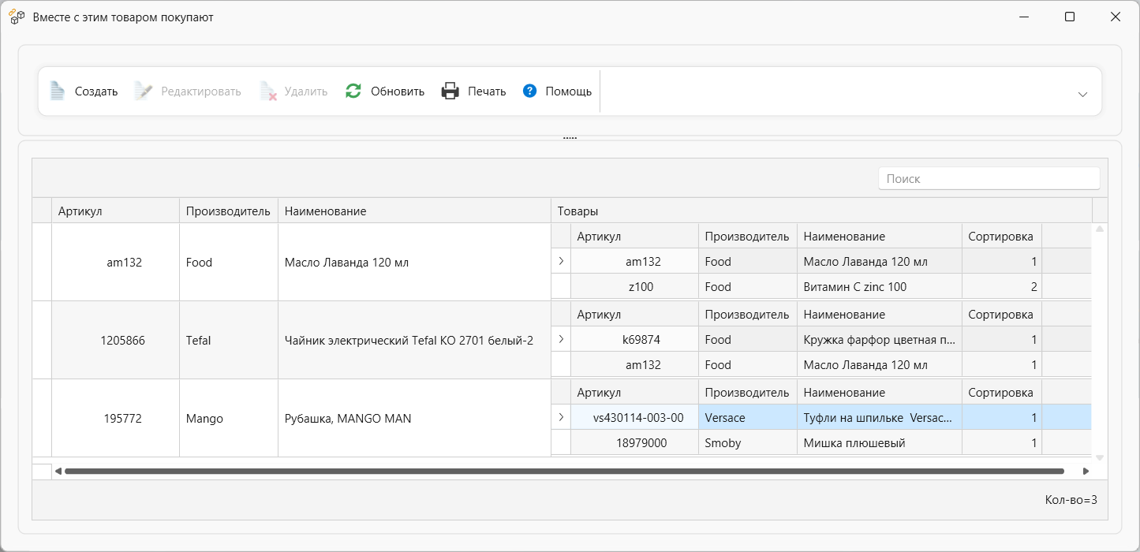Click the Tefal manufacturer cell

point(229,340)
